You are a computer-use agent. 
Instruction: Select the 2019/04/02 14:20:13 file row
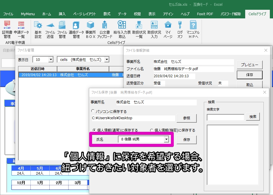[71, 75]
